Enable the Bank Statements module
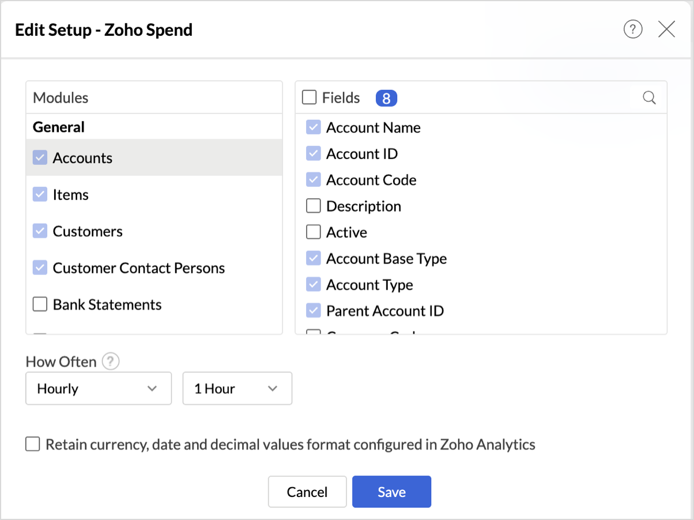This screenshot has width=694, height=520. click(40, 304)
